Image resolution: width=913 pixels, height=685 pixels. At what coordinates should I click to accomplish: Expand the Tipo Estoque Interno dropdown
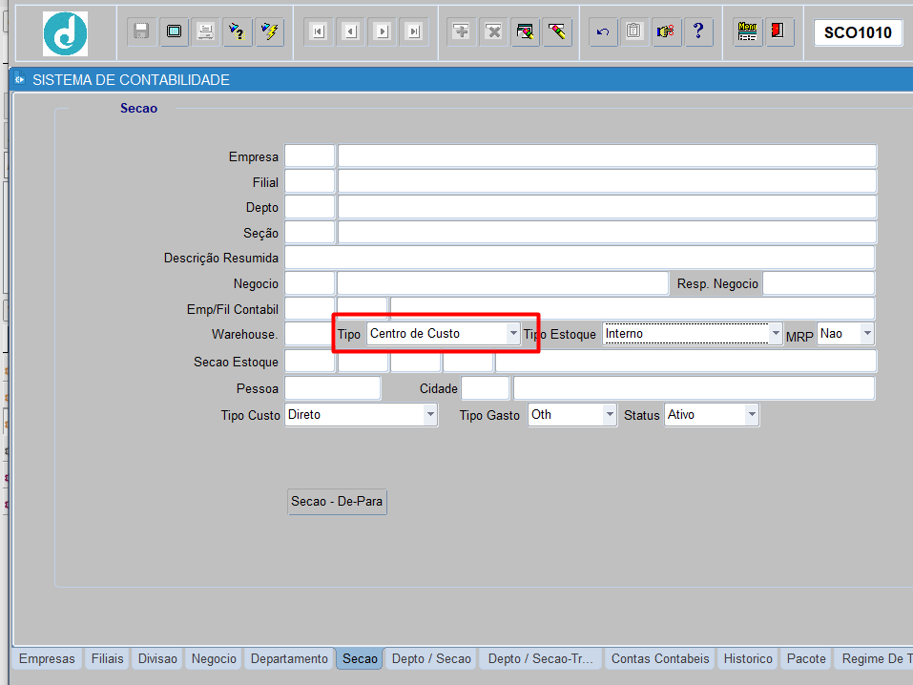pyautogui.click(x=776, y=334)
